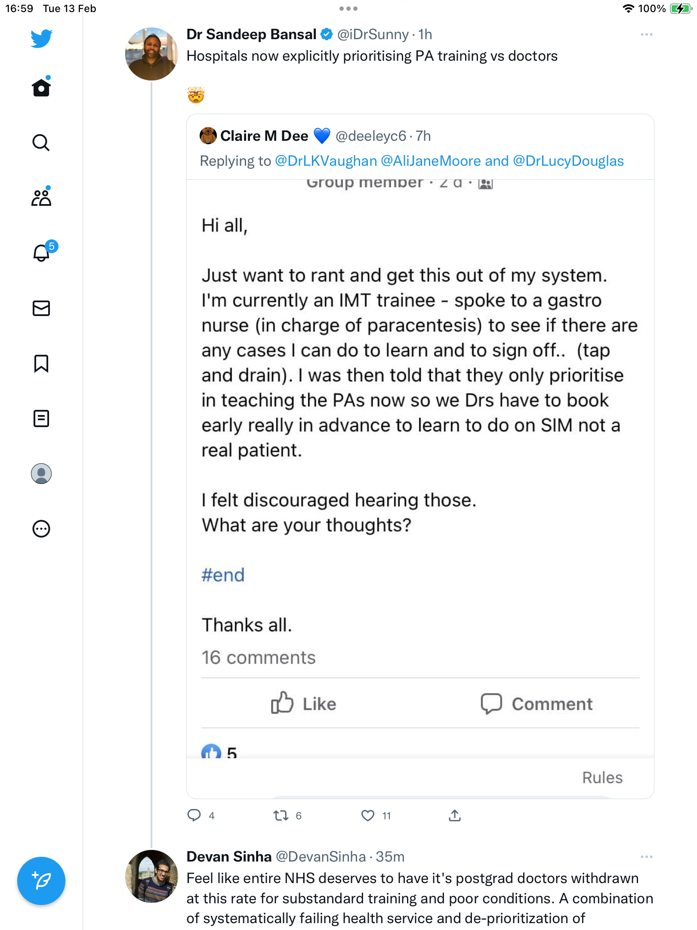697x930 pixels.
Task: Go to the Home timeline icon
Action: [x=41, y=87]
